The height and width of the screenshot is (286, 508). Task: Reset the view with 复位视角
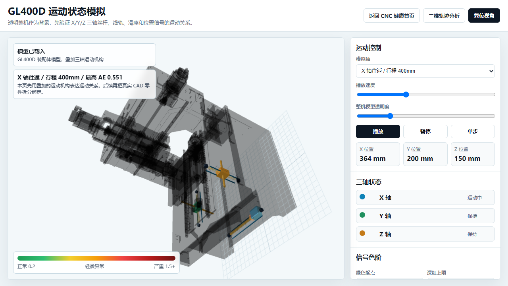[484, 15]
